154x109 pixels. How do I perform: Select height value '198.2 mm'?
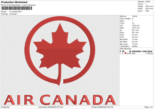click(x=149, y=6)
